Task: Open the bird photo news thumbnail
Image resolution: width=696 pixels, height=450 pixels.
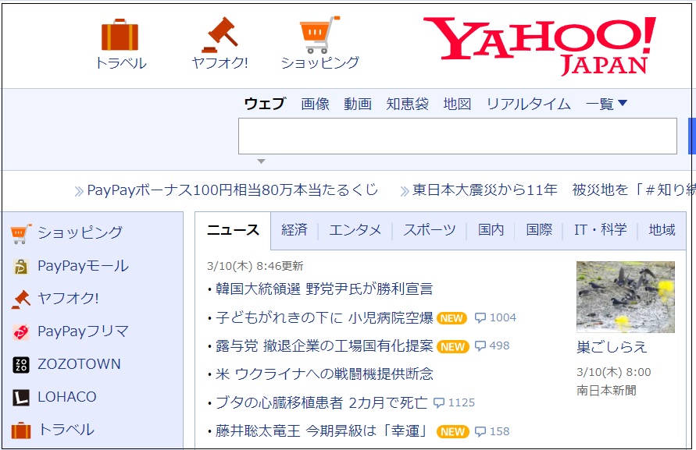Action: pos(626,297)
